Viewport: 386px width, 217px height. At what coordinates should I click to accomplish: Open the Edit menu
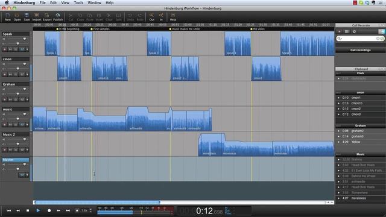54,2
